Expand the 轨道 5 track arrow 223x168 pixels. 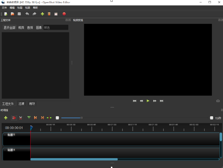[x=5, y=135]
